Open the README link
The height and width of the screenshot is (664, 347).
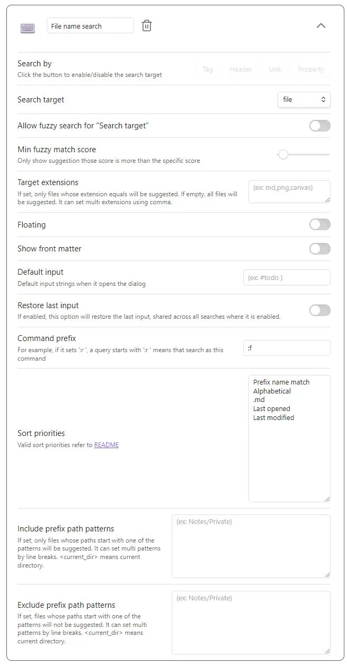pyautogui.click(x=106, y=445)
